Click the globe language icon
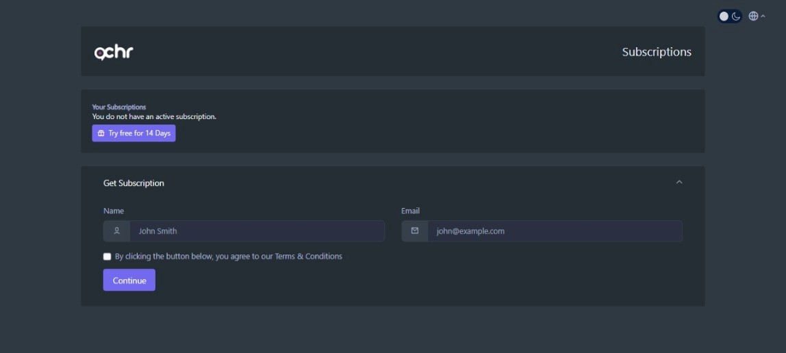The image size is (786, 353). (753, 16)
